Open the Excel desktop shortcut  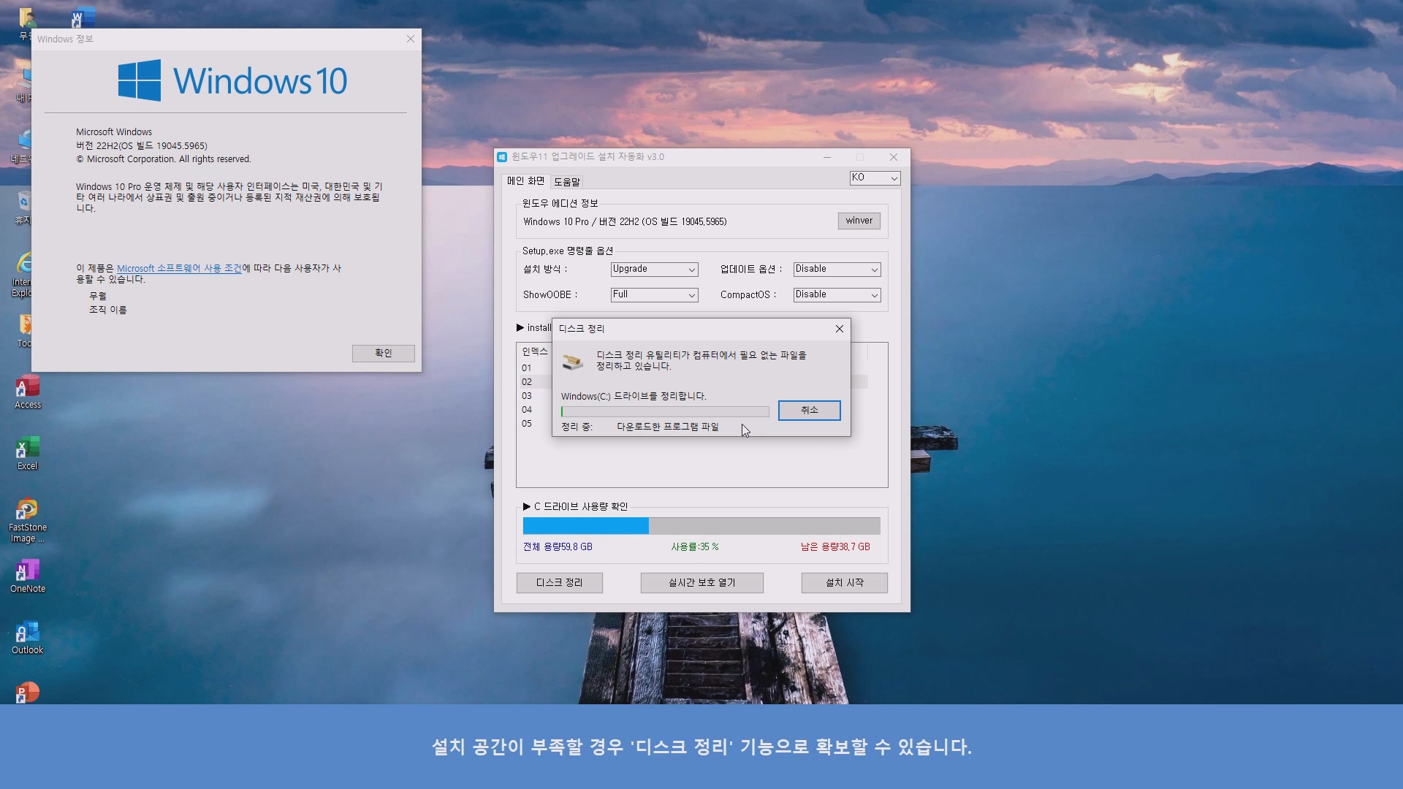[28, 454]
